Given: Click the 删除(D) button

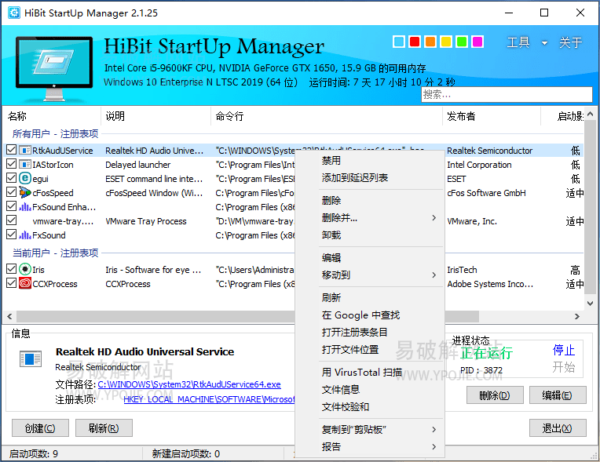Looking at the screenshot, I should point(495,395).
